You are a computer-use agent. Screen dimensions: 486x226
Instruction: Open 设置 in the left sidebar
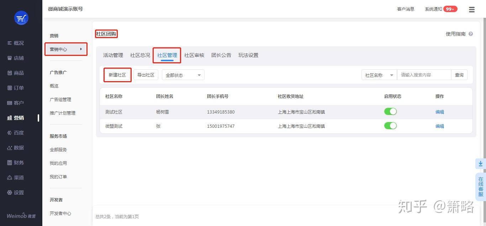(16, 193)
